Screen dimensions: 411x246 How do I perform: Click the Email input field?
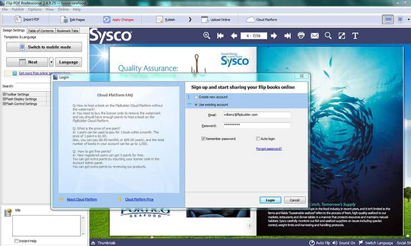click(x=257, y=115)
